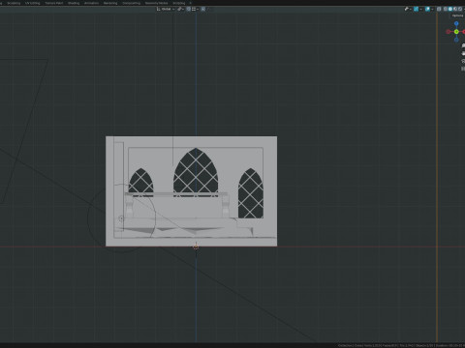Open the pivot point dropdown
Viewport: 465px width, 348px height.
pos(180,9)
